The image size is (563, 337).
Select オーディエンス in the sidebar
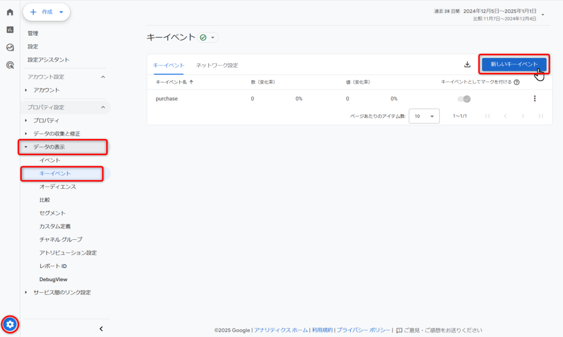[x=58, y=187]
